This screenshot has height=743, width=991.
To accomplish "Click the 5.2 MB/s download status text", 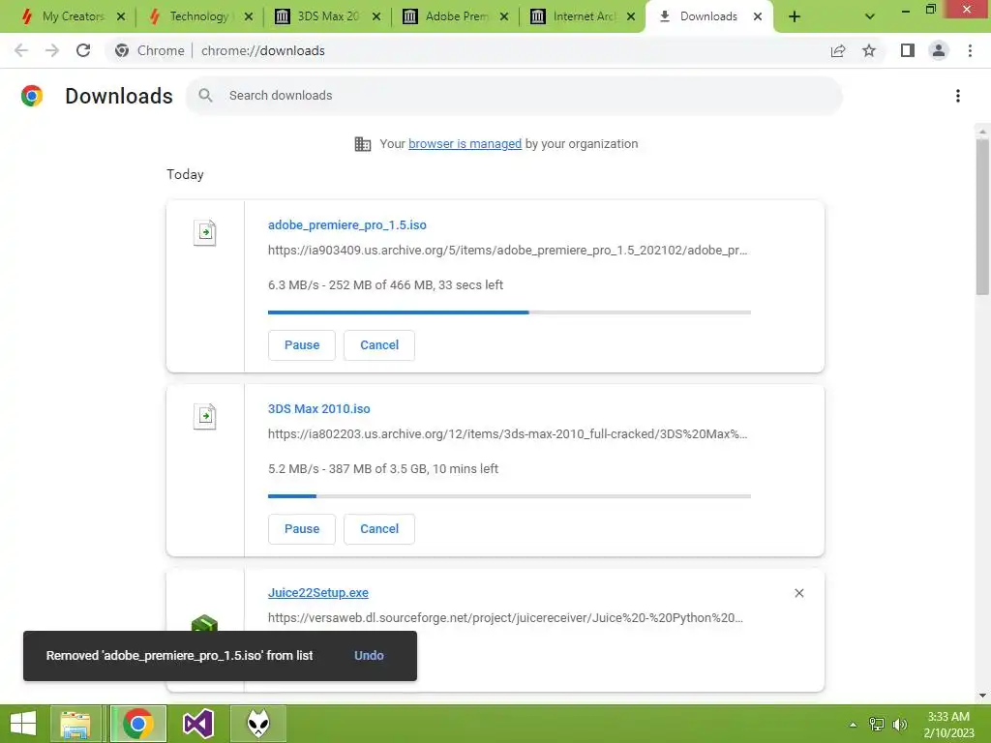I will [x=383, y=469].
